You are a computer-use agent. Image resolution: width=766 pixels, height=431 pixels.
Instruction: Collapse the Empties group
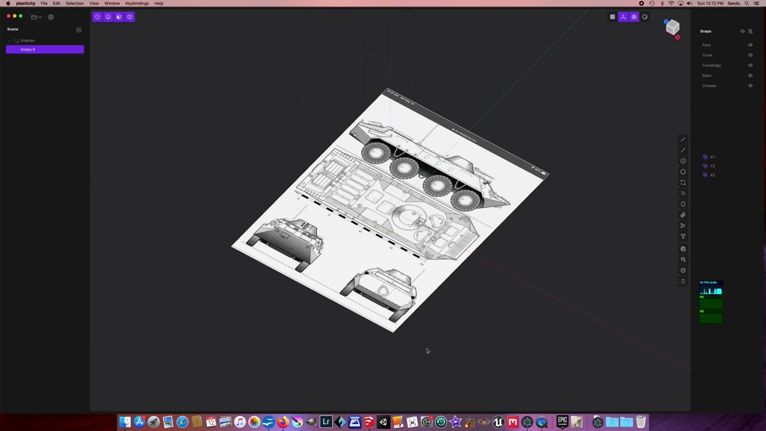[x=10, y=41]
